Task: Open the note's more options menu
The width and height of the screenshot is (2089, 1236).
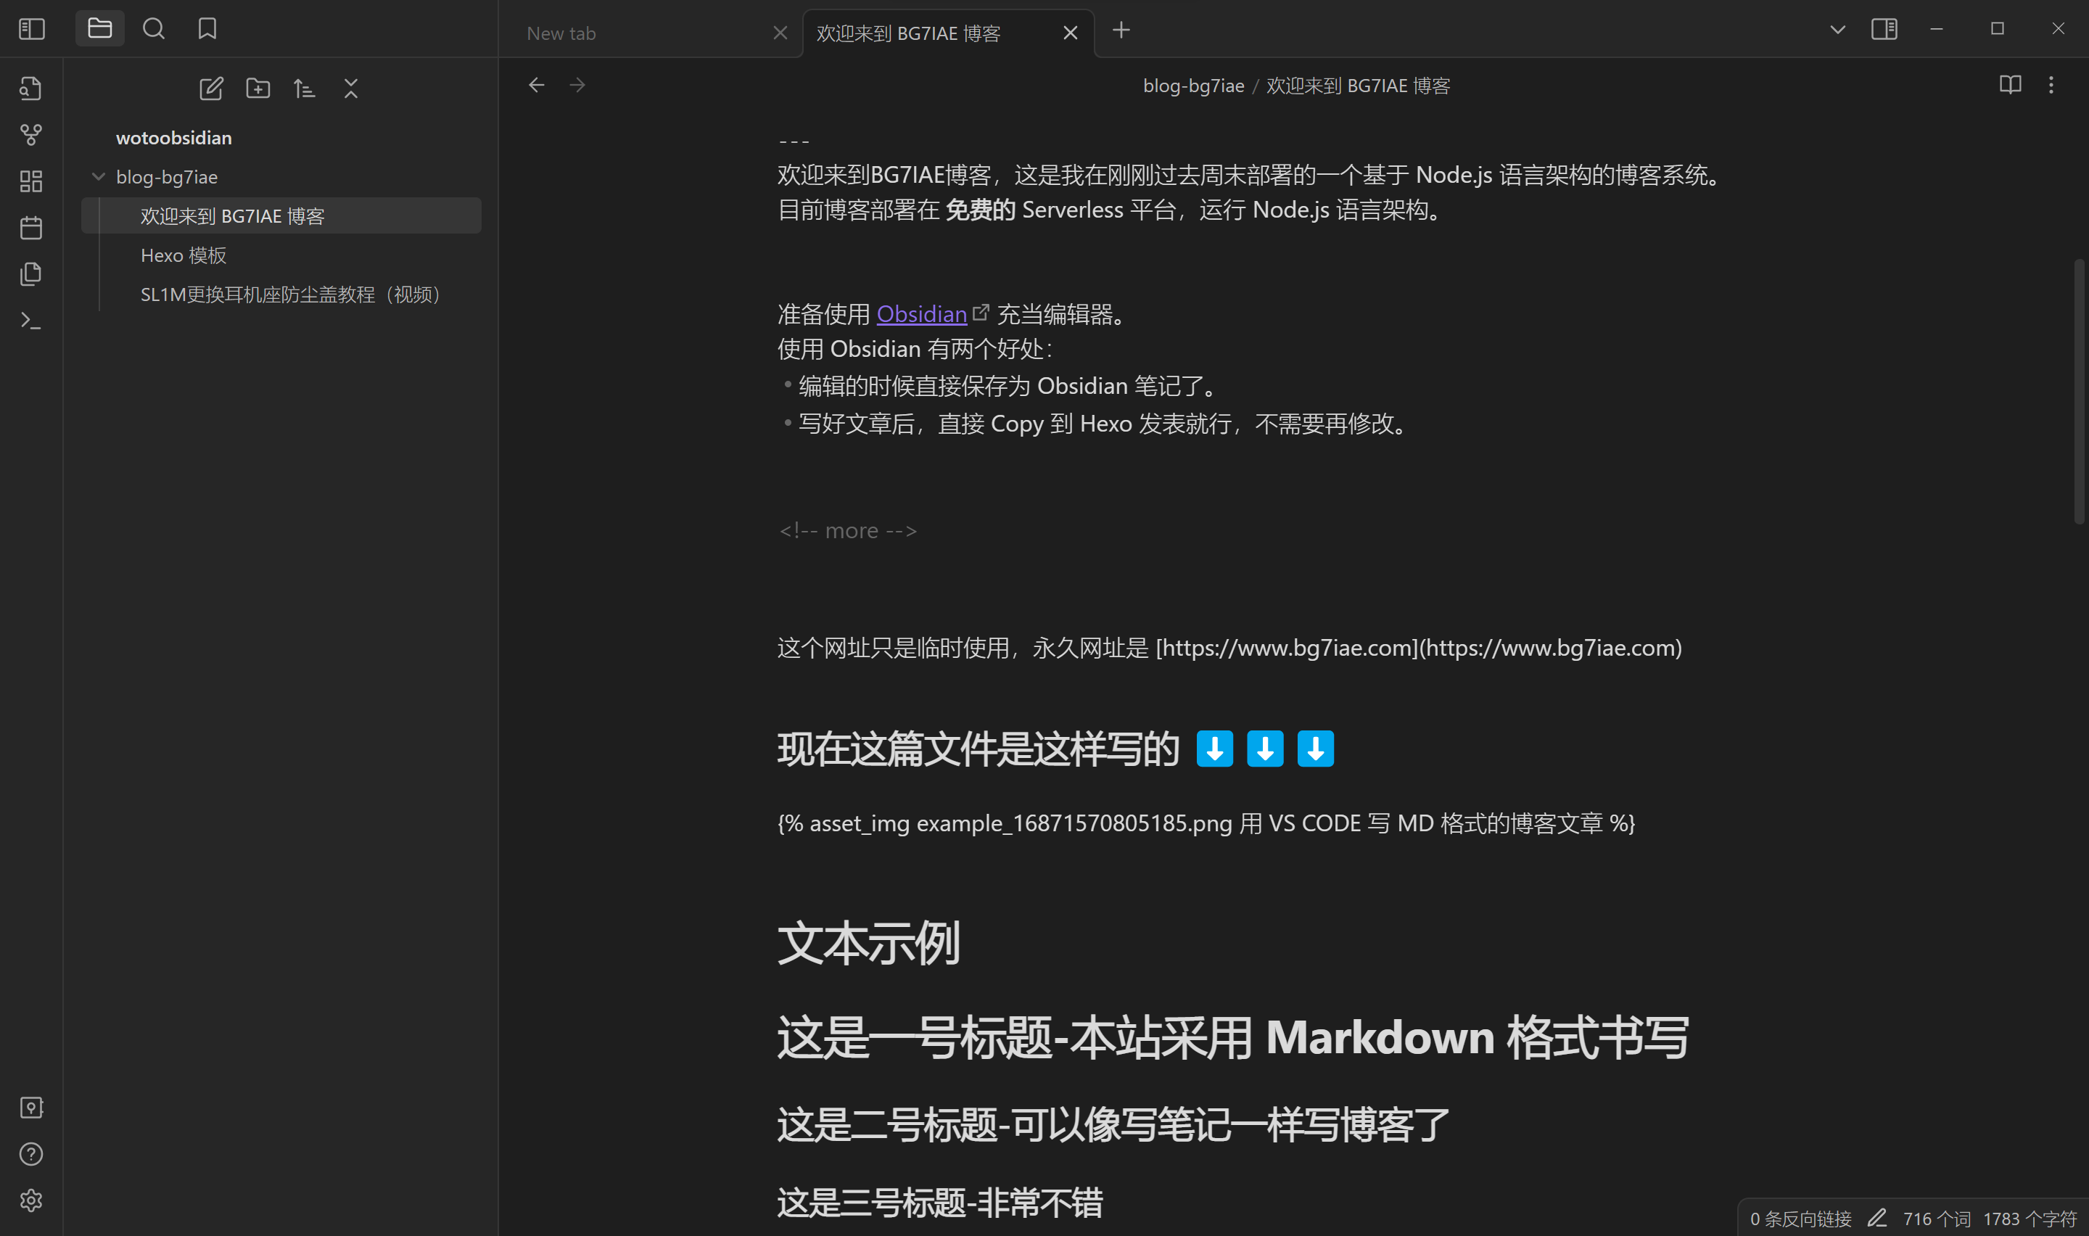Action: [x=2051, y=85]
